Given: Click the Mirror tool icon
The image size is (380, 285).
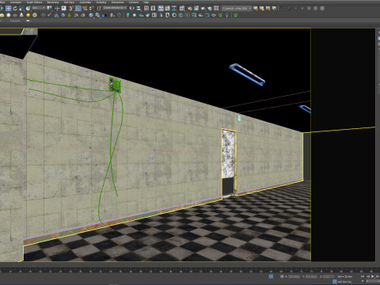Looking at the screenshot, I should pyautogui.click(x=132, y=9).
